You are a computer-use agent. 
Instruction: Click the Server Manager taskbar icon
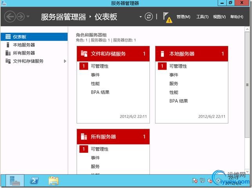tap(15, 181)
